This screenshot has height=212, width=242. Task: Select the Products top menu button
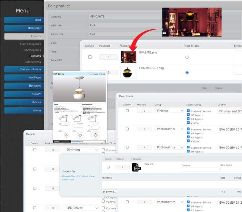[24, 36]
